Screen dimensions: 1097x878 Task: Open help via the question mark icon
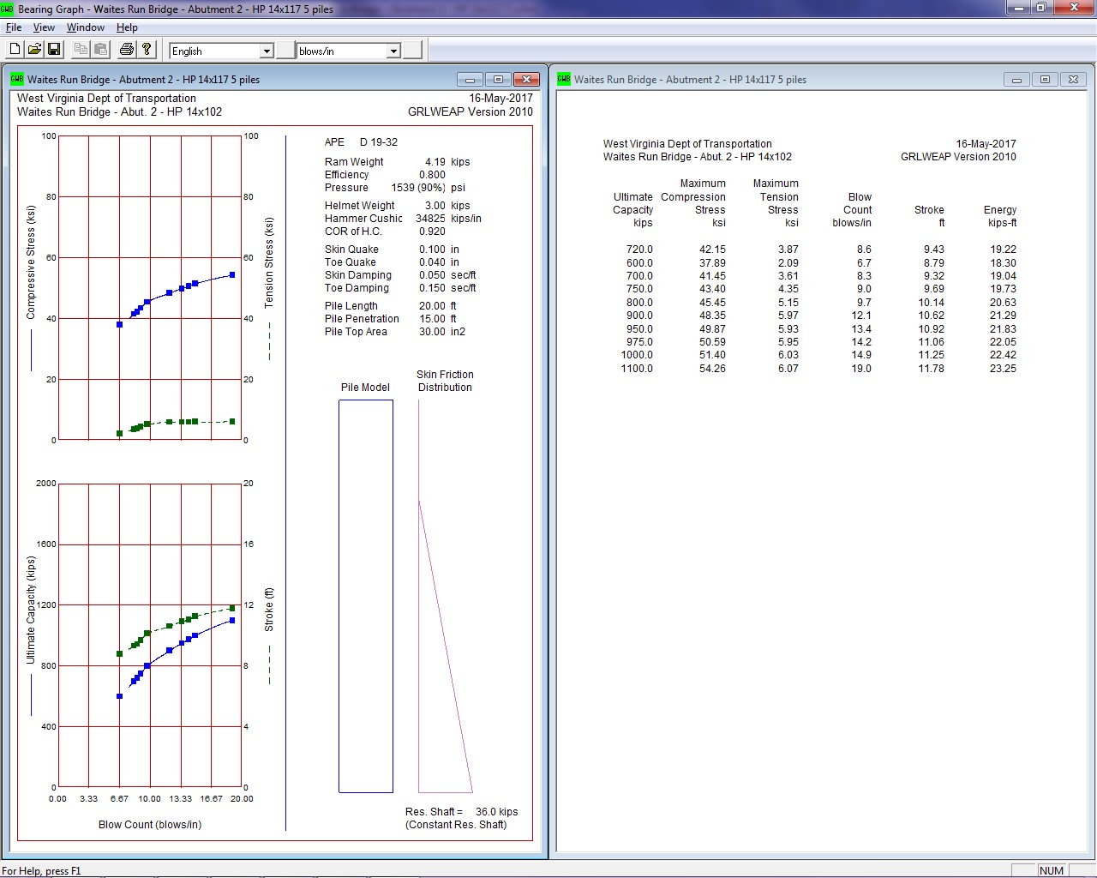point(147,49)
